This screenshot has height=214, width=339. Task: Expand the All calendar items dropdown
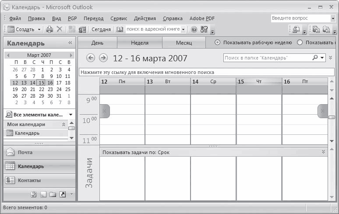coord(71,115)
